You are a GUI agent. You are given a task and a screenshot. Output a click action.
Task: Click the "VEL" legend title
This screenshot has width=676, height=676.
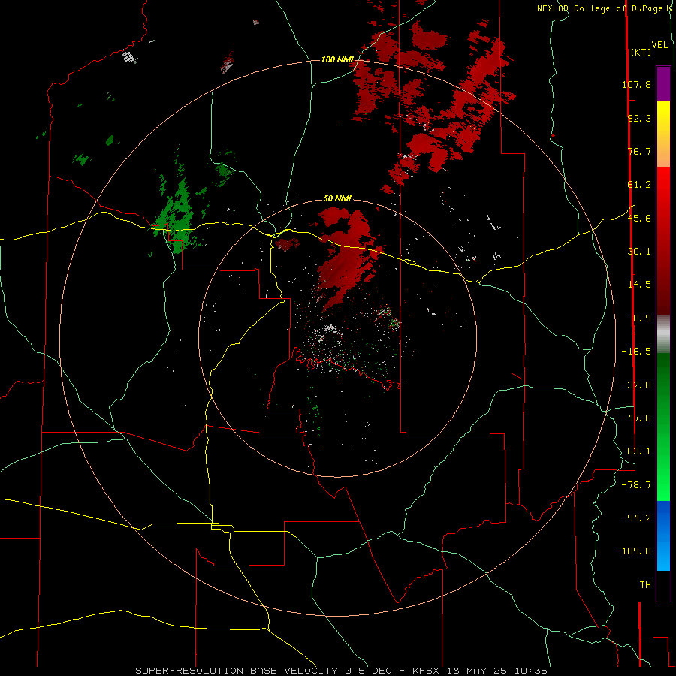659,45
